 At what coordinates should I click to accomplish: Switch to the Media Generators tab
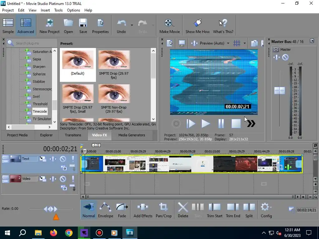pos(132,135)
